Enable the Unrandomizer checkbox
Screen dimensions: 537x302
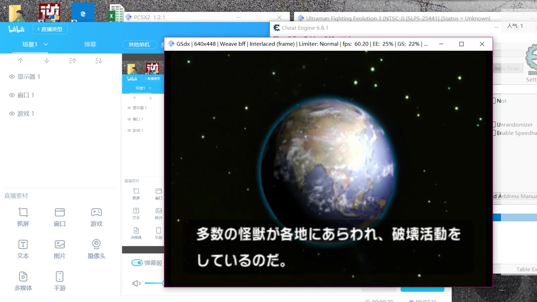(494, 124)
